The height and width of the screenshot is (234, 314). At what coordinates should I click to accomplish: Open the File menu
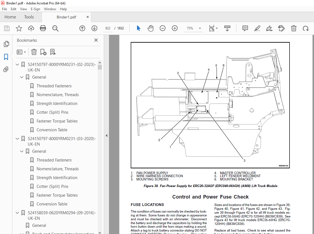point(4,9)
